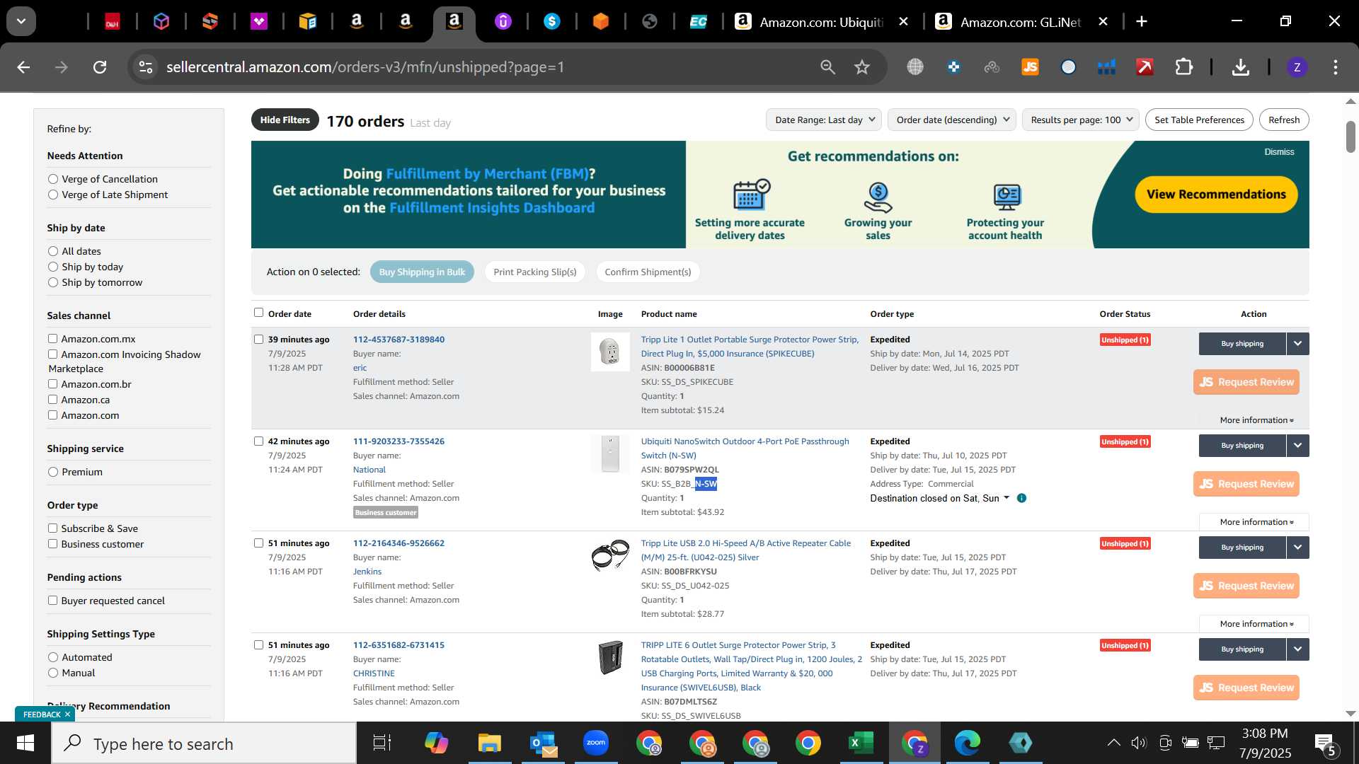The width and height of the screenshot is (1359, 764).
Task: Click Refresh orders button
Action: (1284, 120)
